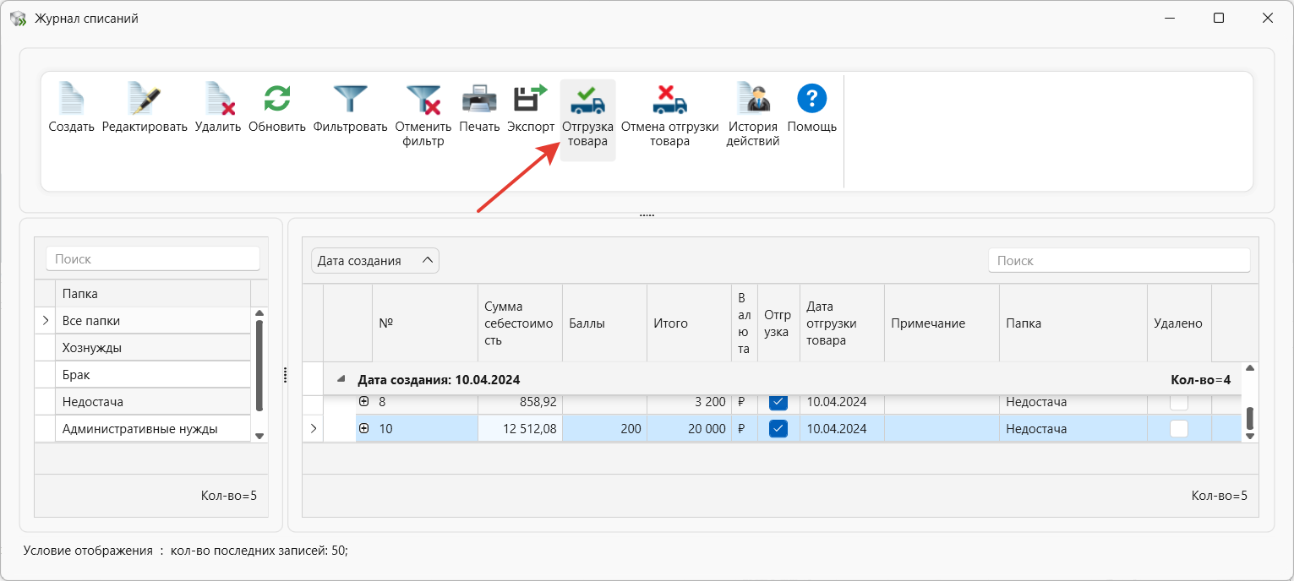Screen dimensions: 1294x581
Task: Click journal table scrollbar down arrow
Action: click(x=1250, y=436)
